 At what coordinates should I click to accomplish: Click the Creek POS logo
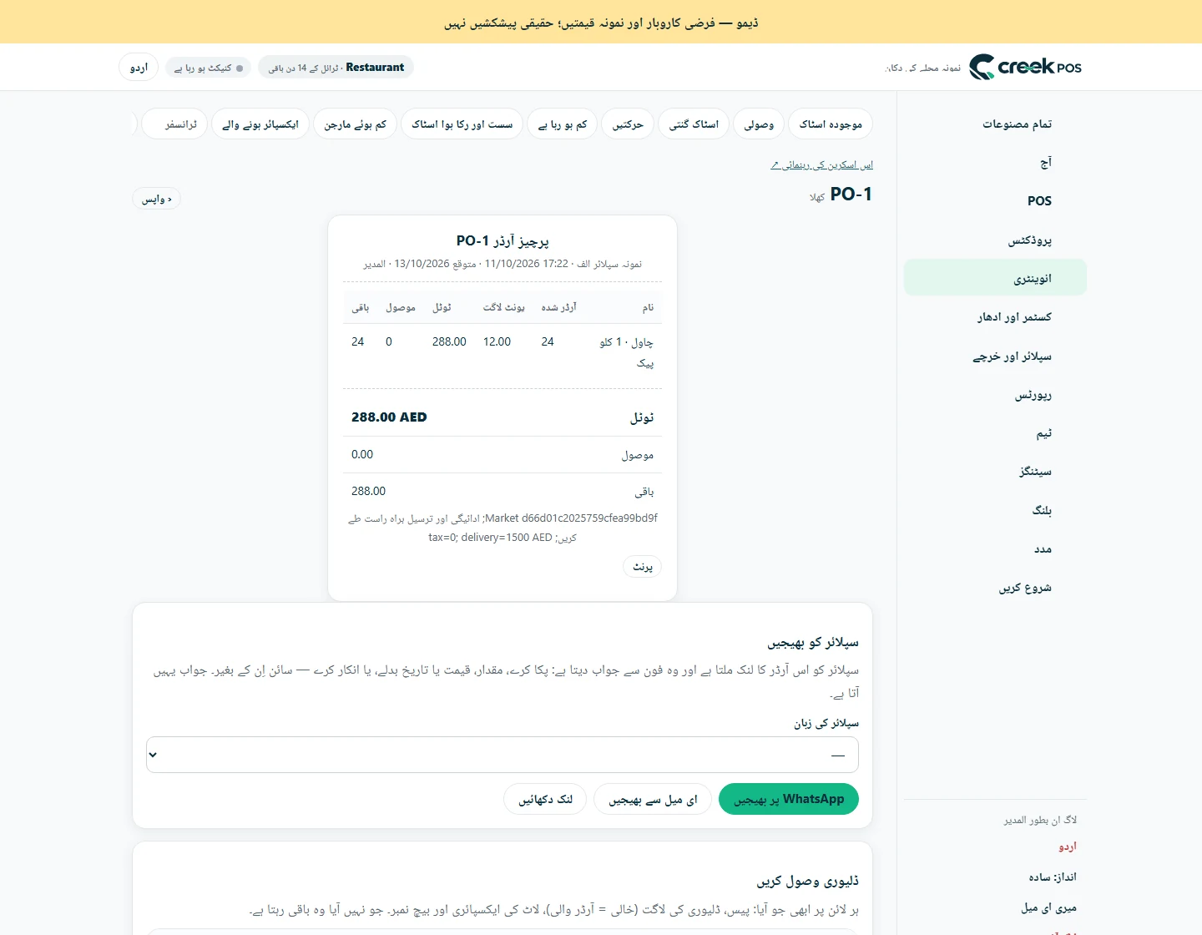coord(1026,67)
